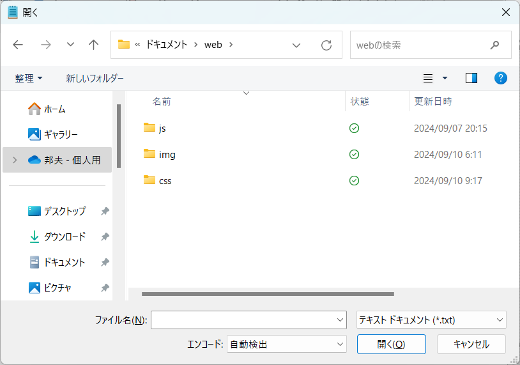
Task: Click the Notepad icon in title bar
Action: [x=12, y=12]
